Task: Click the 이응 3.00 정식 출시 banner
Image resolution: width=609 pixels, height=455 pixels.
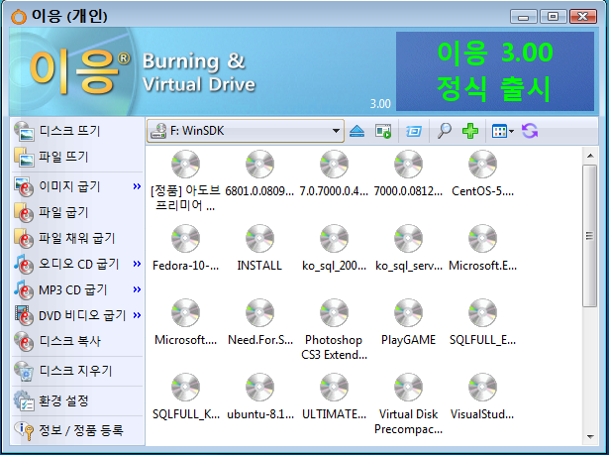Action: tap(495, 71)
